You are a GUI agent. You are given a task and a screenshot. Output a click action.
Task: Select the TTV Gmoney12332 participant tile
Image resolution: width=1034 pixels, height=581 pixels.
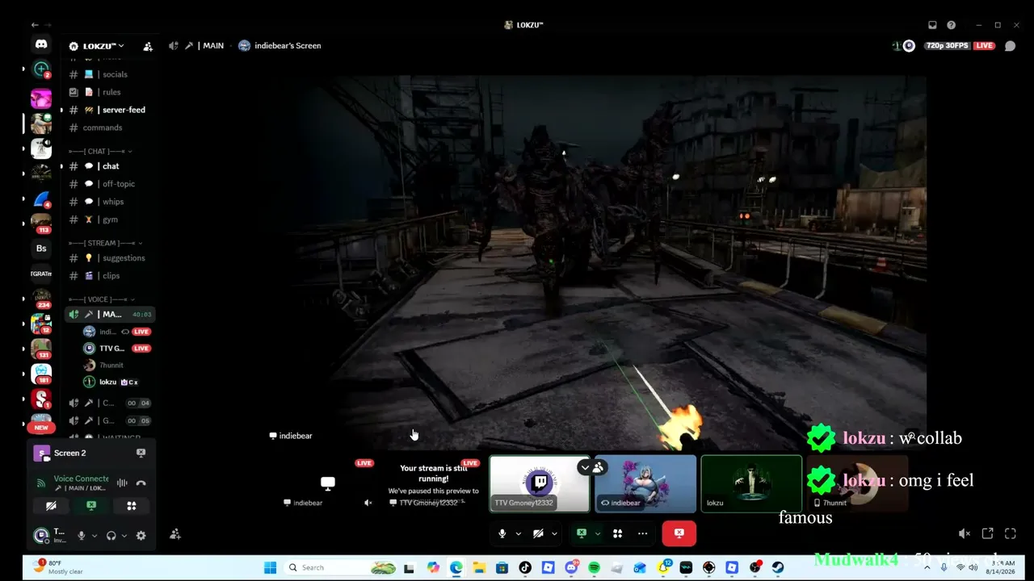pos(540,484)
